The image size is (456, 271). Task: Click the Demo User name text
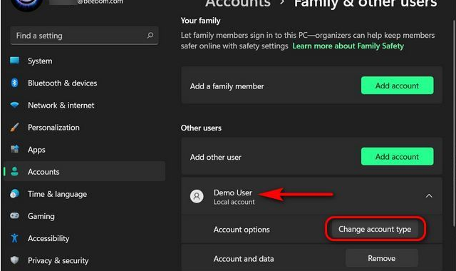233,193
